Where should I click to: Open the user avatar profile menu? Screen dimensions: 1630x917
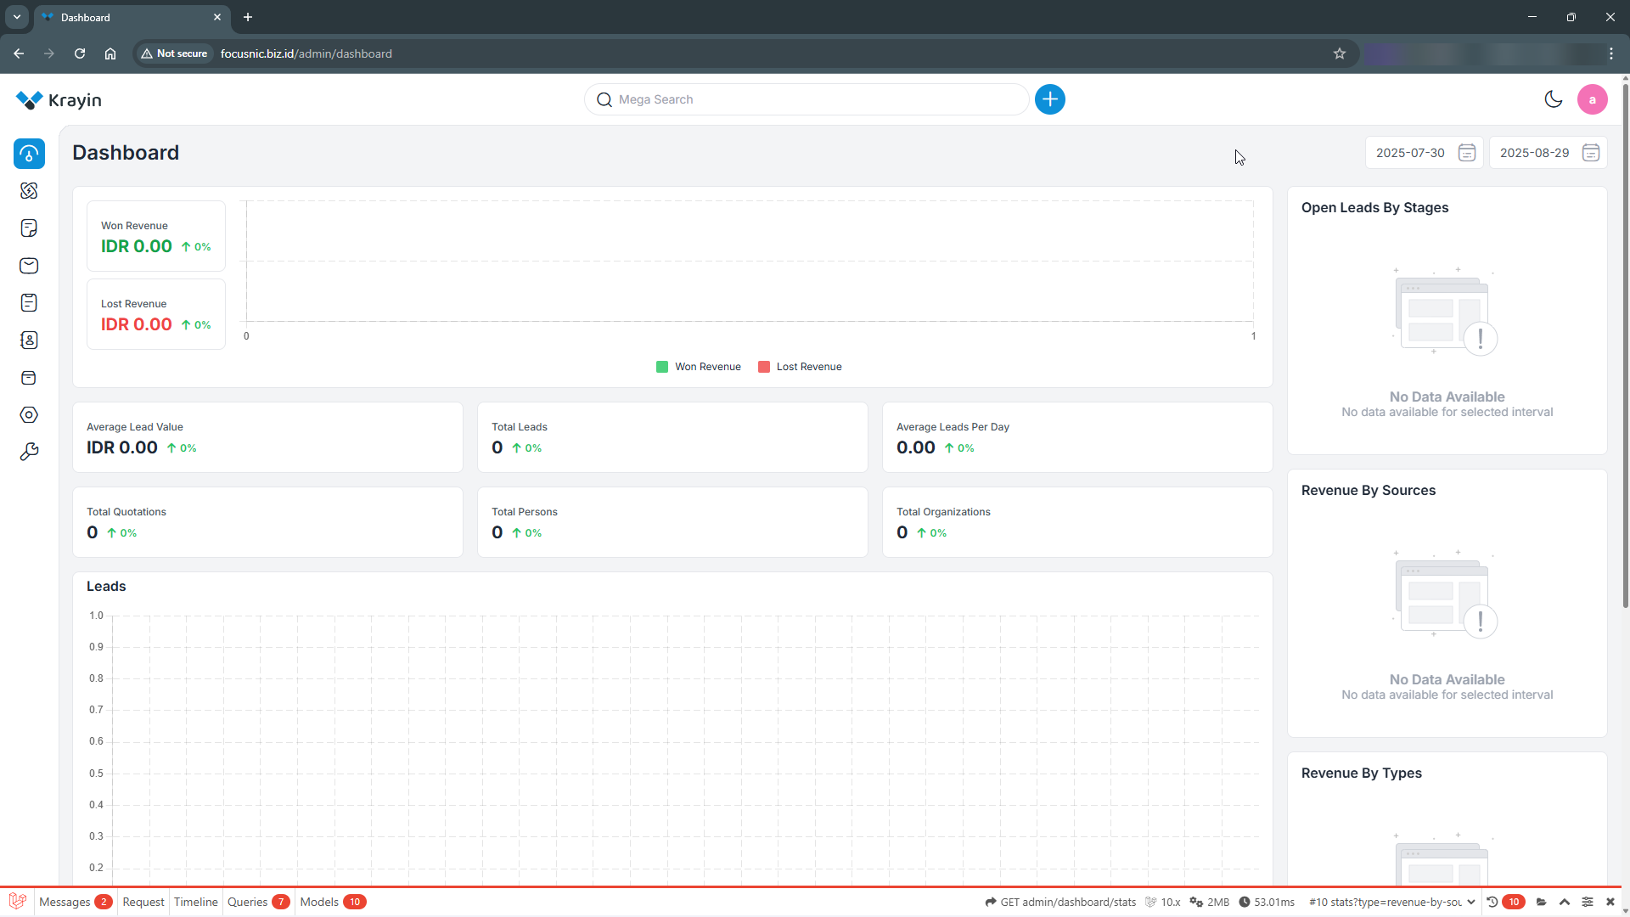pyautogui.click(x=1592, y=99)
